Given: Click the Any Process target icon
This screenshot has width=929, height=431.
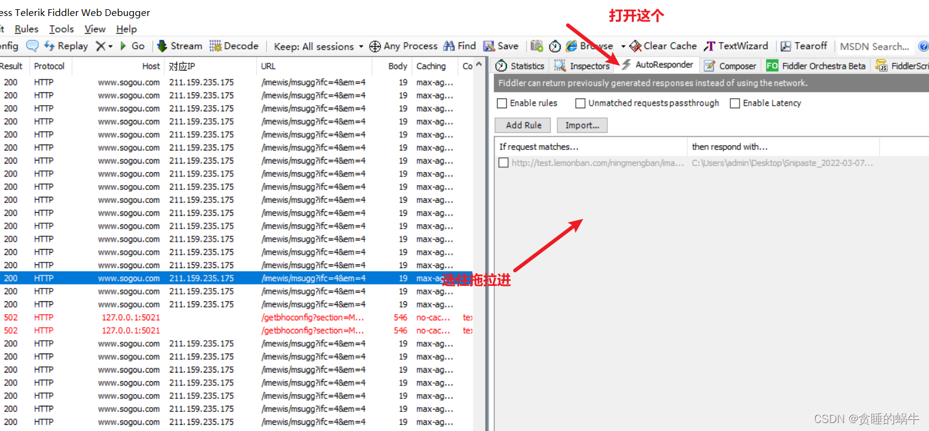Looking at the screenshot, I should (x=375, y=46).
